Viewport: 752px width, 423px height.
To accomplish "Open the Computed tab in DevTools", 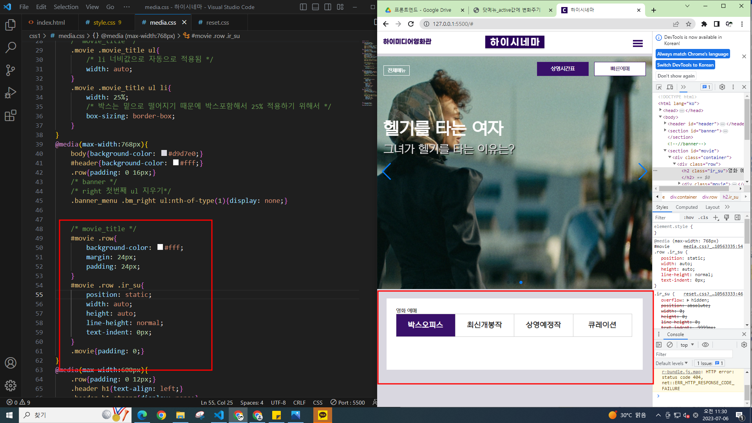I will pyautogui.click(x=686, y=207).
